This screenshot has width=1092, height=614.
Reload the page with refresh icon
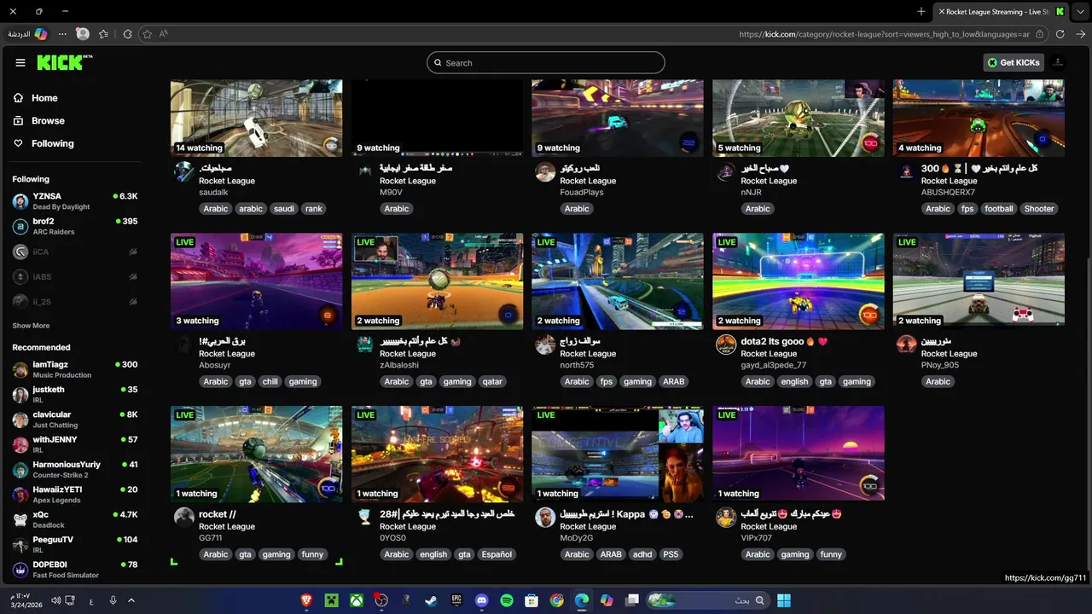tap(1060, 34)
